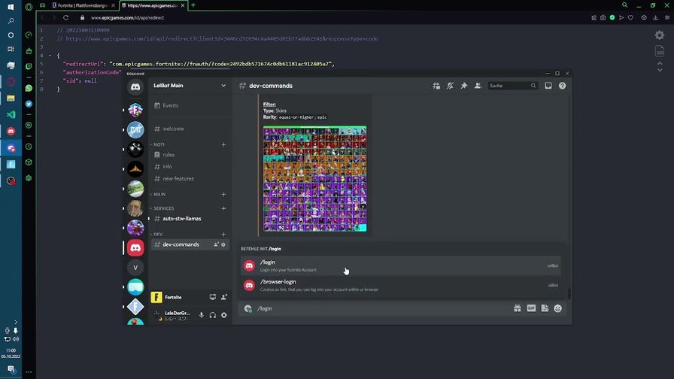Add a channel to SERVICES category
This screenshot has width=674, height=379.
(x=223, y=208)
